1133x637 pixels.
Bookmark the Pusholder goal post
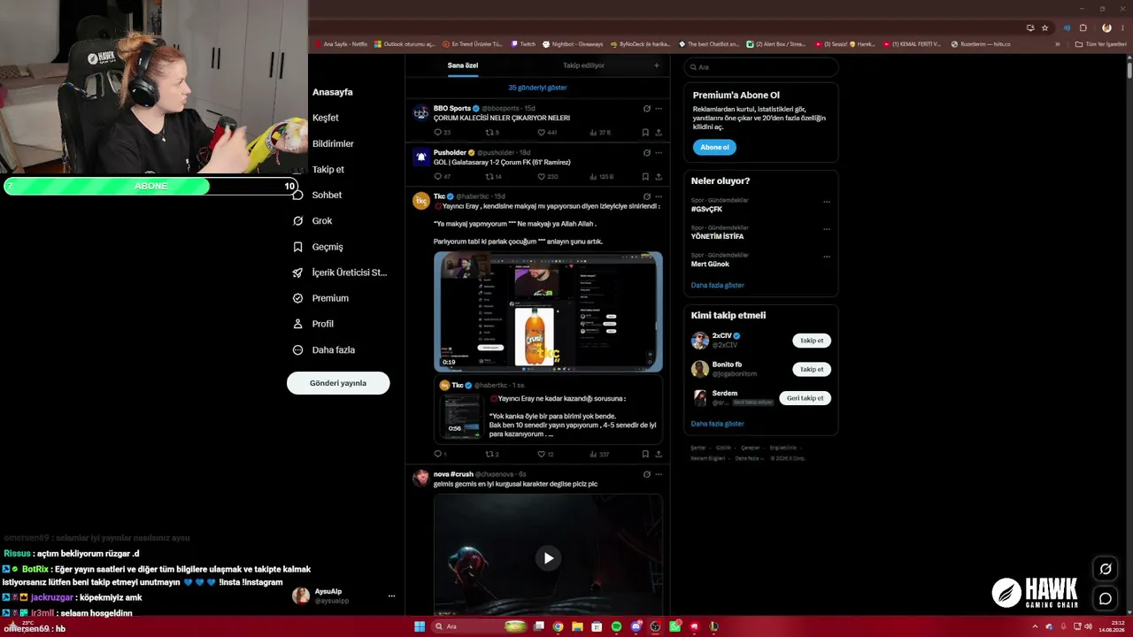point(645,177)
